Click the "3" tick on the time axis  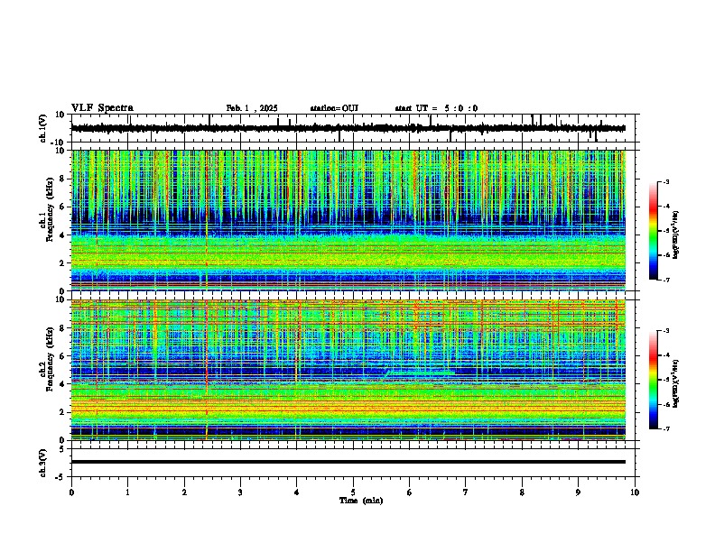click(240, 492)
